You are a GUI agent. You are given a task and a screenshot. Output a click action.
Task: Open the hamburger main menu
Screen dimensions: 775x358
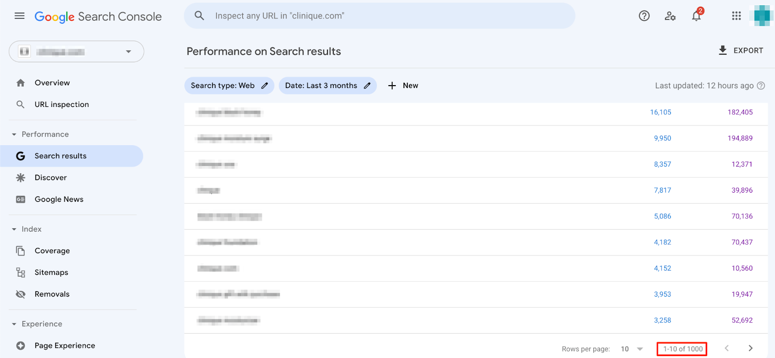point(19,16)
